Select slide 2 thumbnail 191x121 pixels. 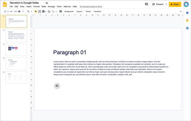[16, 35]
